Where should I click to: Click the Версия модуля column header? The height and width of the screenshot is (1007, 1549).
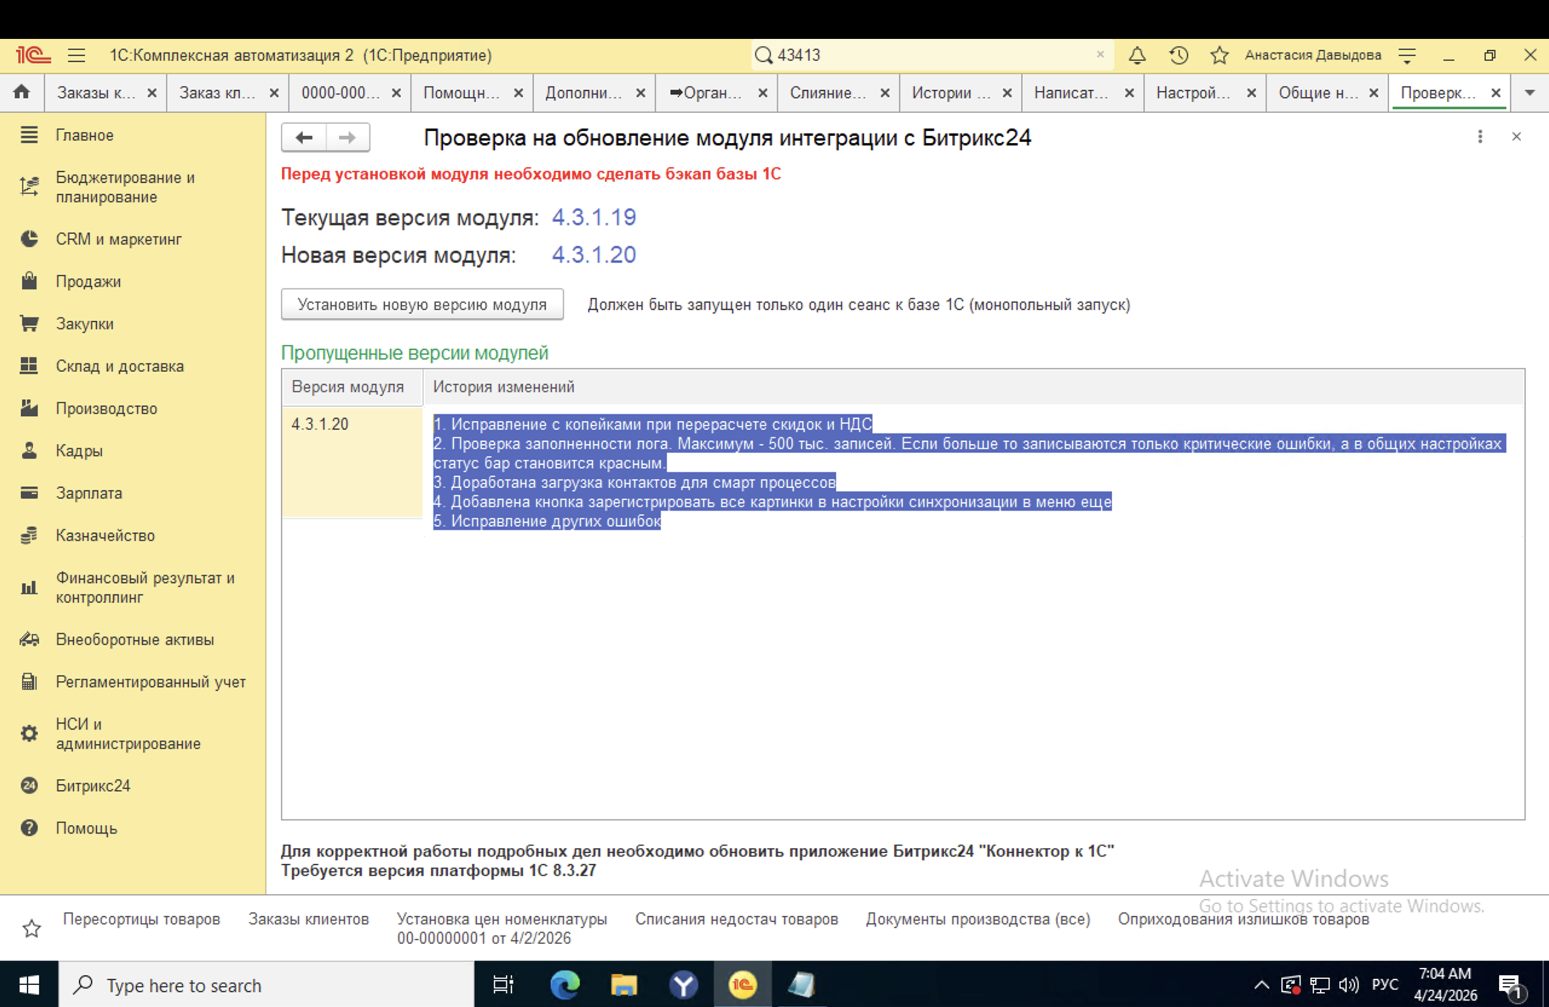point(352,387)
